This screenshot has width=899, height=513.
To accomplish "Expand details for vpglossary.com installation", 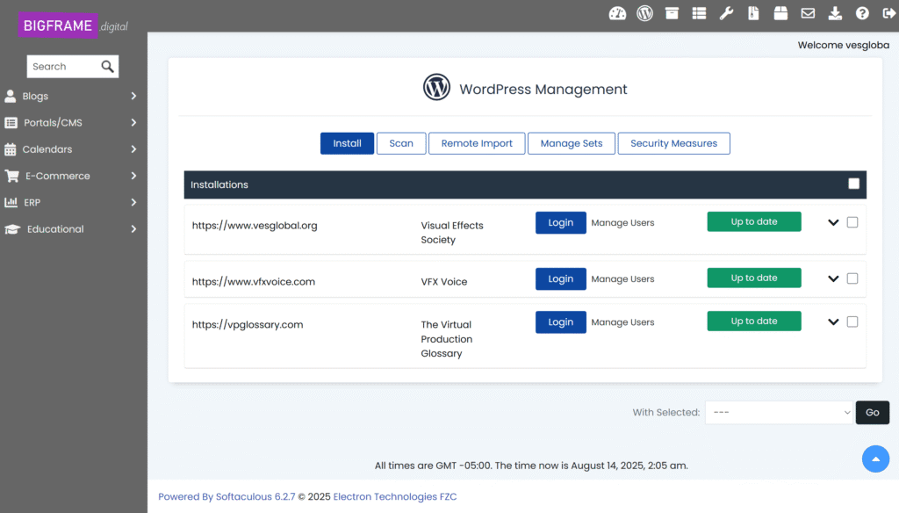I will click(833, 322).
